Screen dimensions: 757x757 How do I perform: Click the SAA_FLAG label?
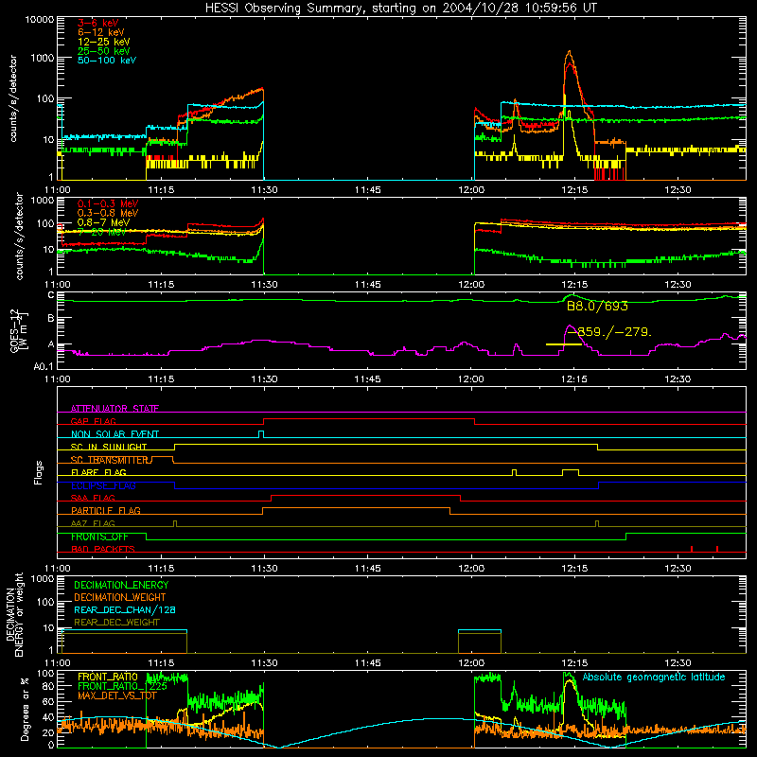(x=93, y=498)
